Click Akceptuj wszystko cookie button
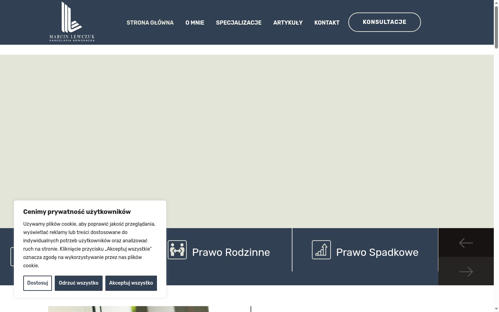 point(131,283)
